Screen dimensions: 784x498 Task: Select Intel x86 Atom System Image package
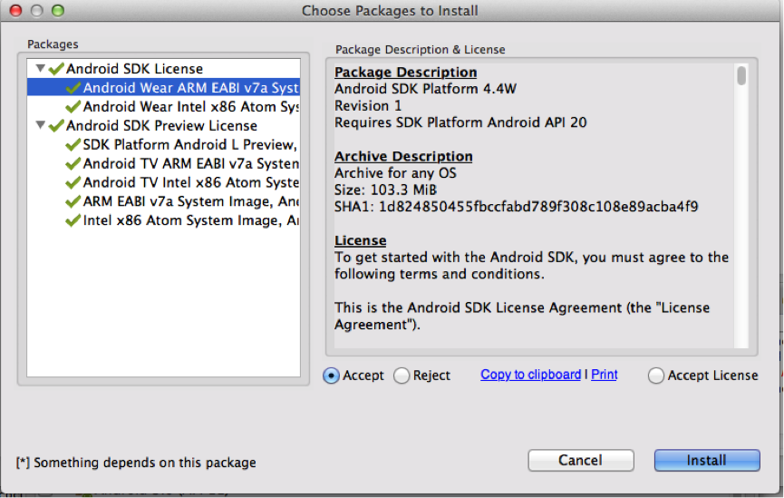coord(163,220)
